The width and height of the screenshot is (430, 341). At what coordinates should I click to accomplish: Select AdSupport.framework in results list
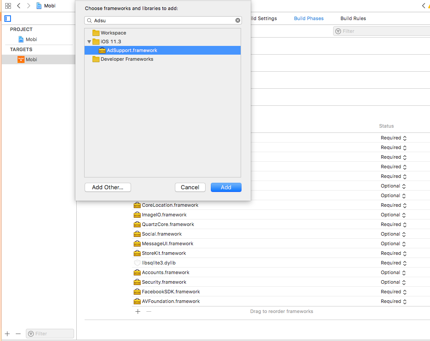(131, 50)
